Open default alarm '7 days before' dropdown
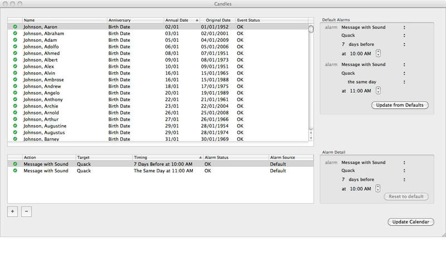The height and width of the screenshot is (278, 446). 372,44
